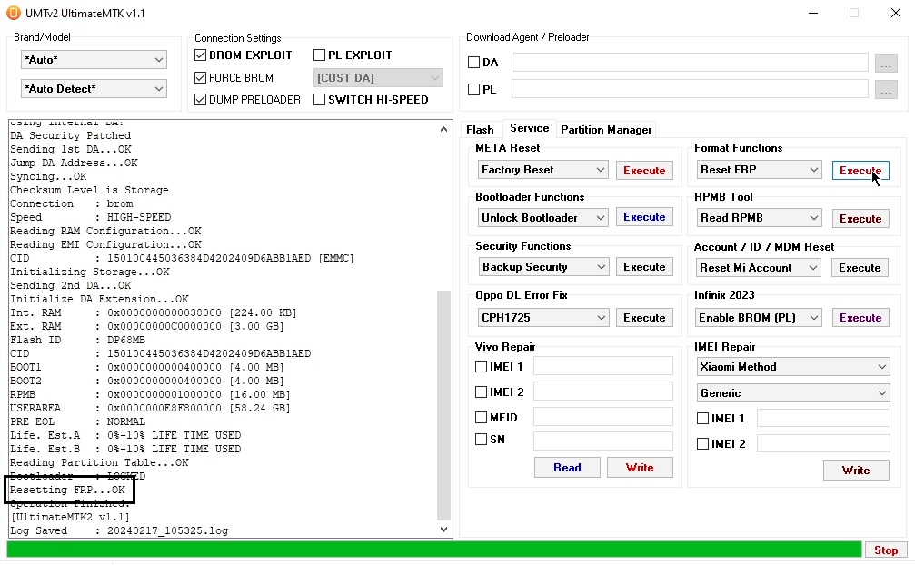Execute Security Functions
Image resolution: width=915 pixels, height=565 pixels.
pyautogui.click(x=644, y=266)
